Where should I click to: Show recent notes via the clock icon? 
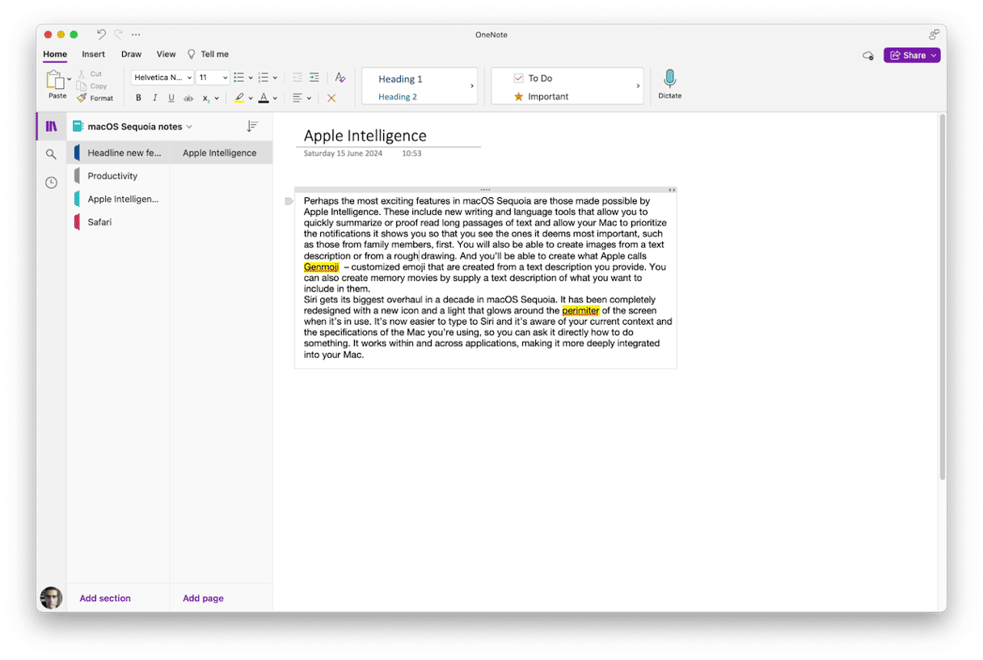click(51, 183)
